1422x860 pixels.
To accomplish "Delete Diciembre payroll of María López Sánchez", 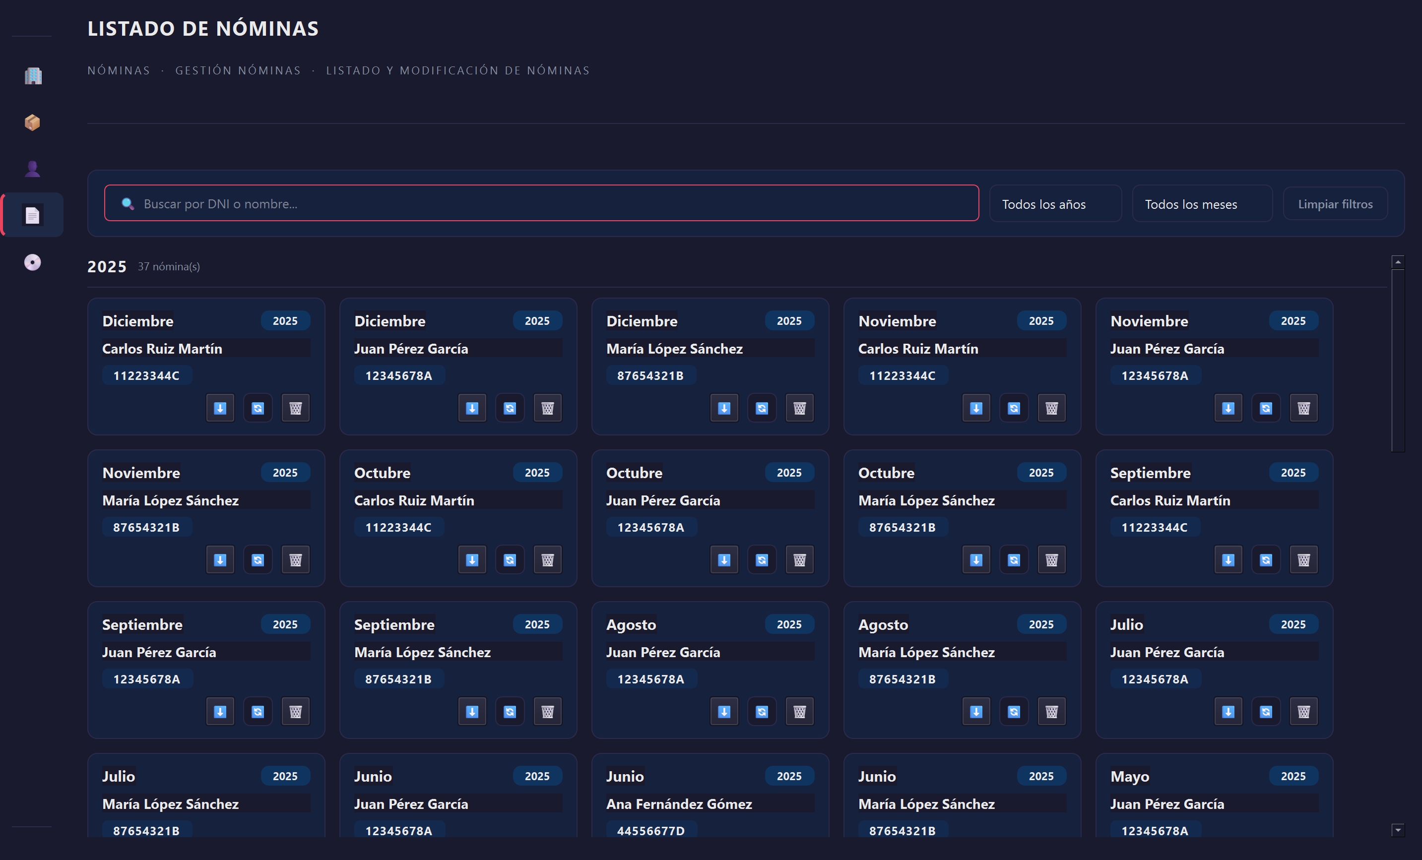I will click(800, 408).
